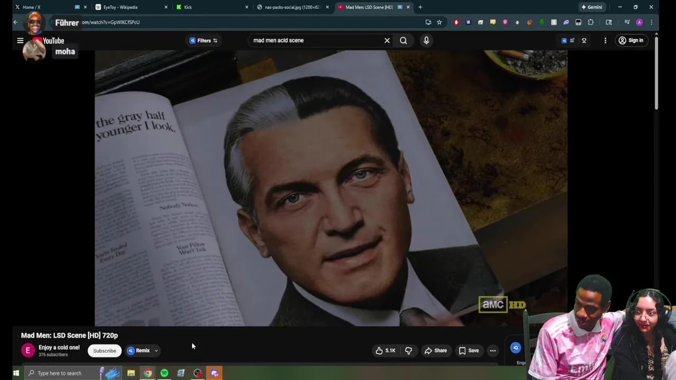Open the Chrome profile avatar
Viewport: 676px width, 380px height.
640,22
